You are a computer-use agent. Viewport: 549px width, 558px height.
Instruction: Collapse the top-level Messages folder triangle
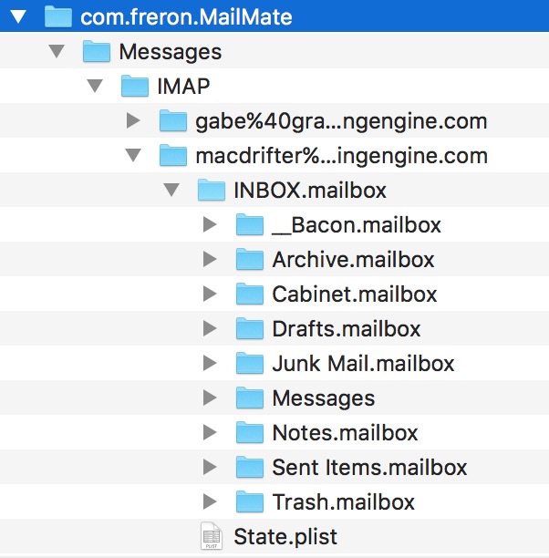tap(57, 51)
